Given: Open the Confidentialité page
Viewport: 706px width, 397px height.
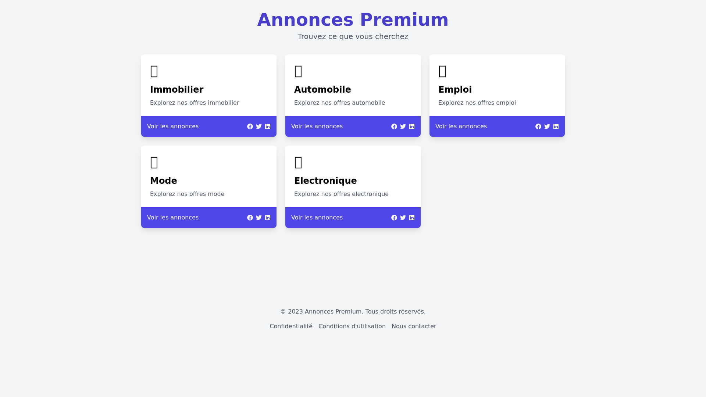Looking at the screenshot, I should click(x=291, y=326).
